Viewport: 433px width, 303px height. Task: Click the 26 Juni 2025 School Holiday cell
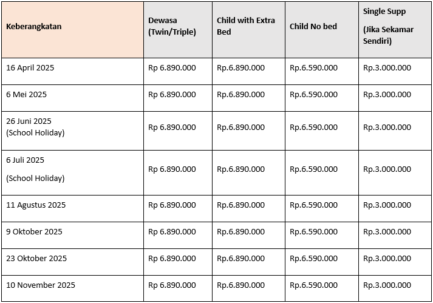point(72,131)
